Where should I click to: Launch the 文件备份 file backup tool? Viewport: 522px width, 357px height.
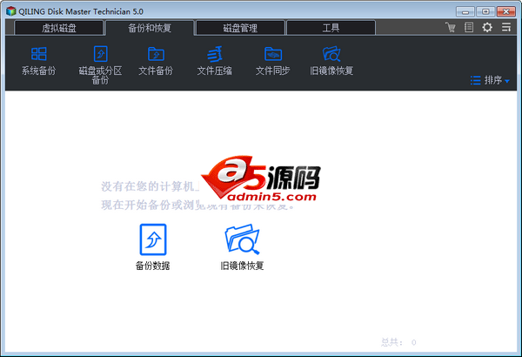click(x=156, y=61)
